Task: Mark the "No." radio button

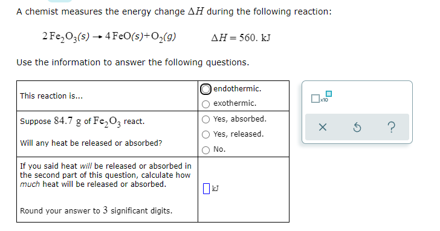Action: [x=205, y=150]
